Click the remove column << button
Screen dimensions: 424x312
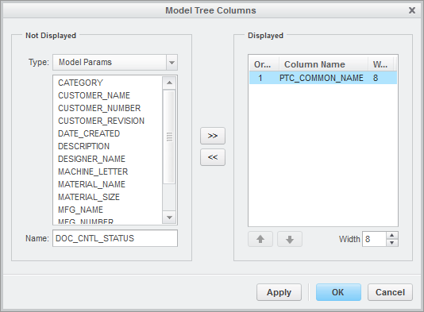(x=213, y=157)
